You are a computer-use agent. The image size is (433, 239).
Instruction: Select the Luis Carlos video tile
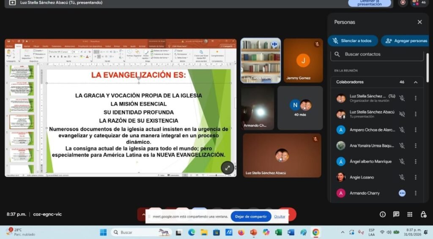[x=260, y=60]
